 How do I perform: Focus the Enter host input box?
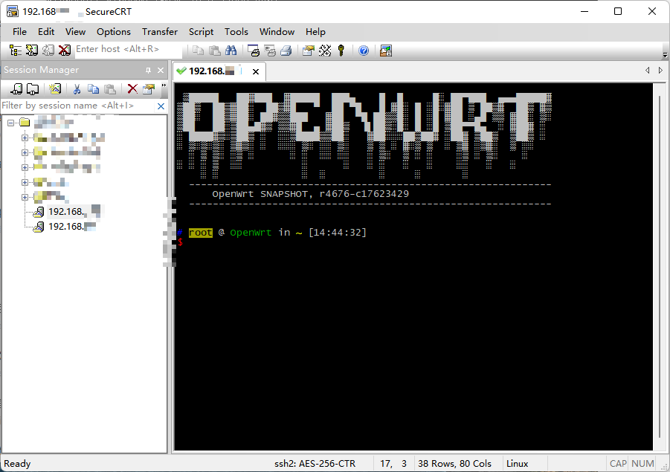pos(129,50)
